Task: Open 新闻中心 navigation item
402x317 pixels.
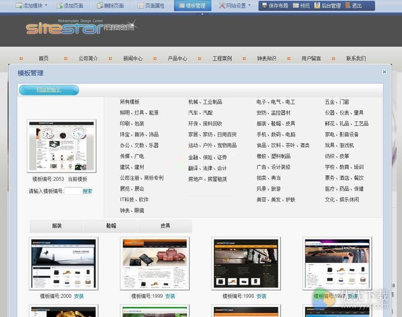Action: click(x=133, y=58)
